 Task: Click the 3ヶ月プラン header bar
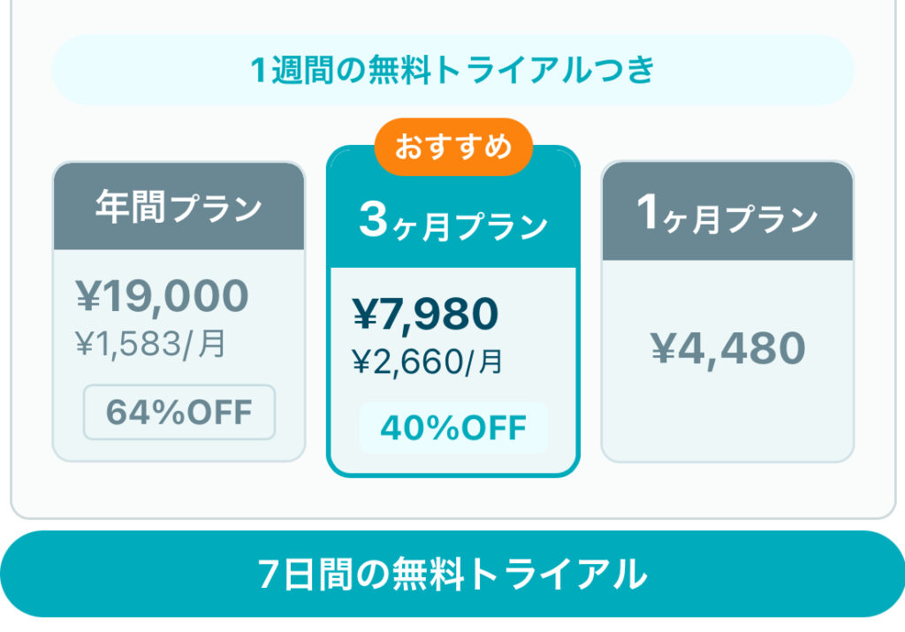tap(452, 223)
